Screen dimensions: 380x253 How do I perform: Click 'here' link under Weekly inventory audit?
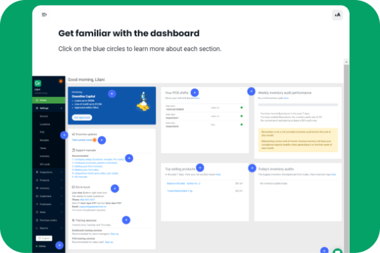pyautogui.click(x=286, y=98)
